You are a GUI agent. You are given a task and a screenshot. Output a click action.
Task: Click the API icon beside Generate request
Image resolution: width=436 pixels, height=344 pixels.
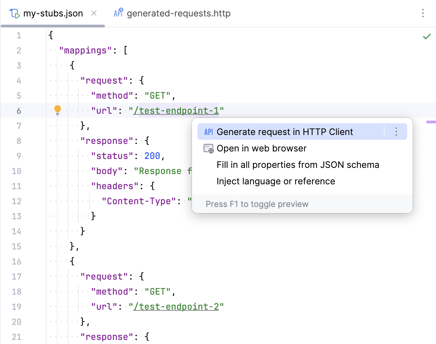pos(208,132)
